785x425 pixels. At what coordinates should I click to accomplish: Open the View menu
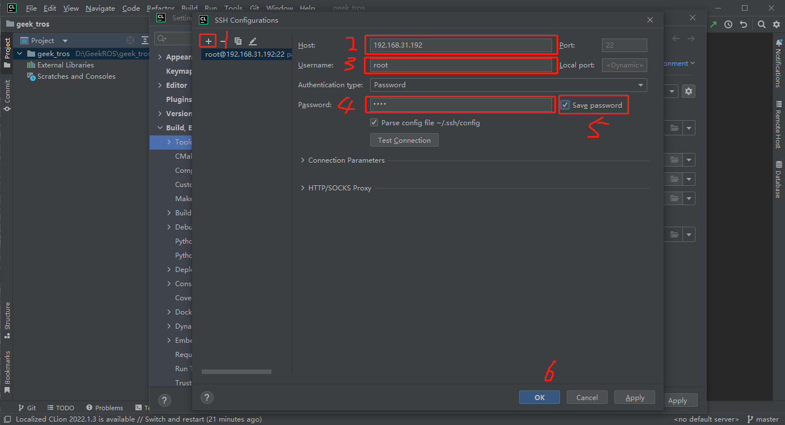[71, 8]
